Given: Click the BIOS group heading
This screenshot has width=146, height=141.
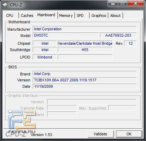Looking at the screenshot, I should tap(13, 67).
